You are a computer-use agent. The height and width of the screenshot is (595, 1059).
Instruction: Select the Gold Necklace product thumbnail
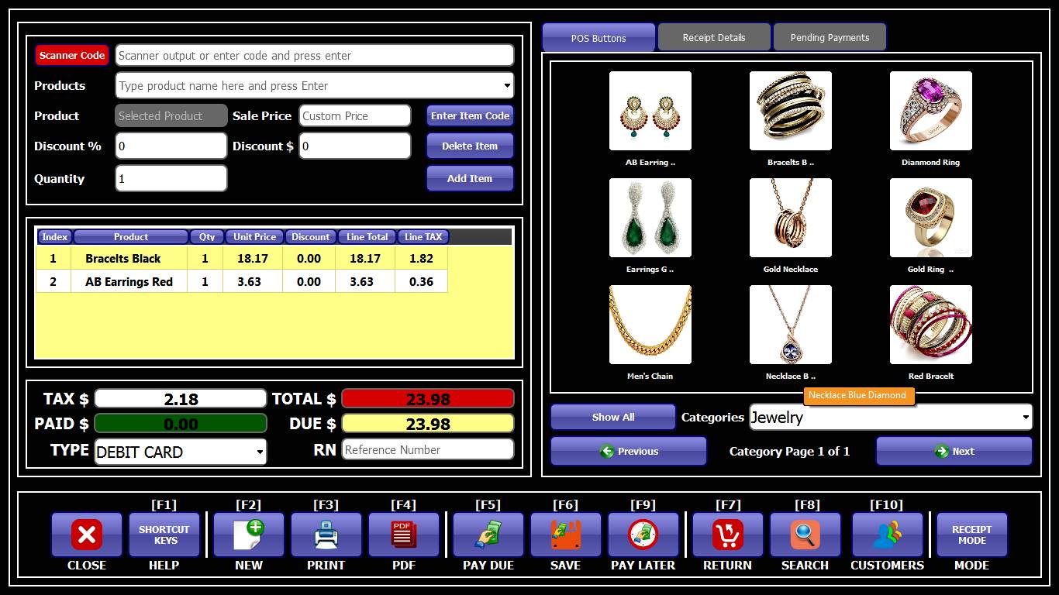coord(791,218)
